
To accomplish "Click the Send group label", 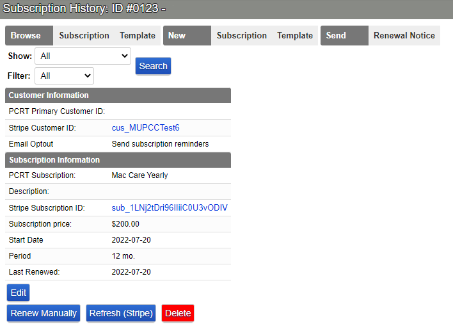I will 336,36.
